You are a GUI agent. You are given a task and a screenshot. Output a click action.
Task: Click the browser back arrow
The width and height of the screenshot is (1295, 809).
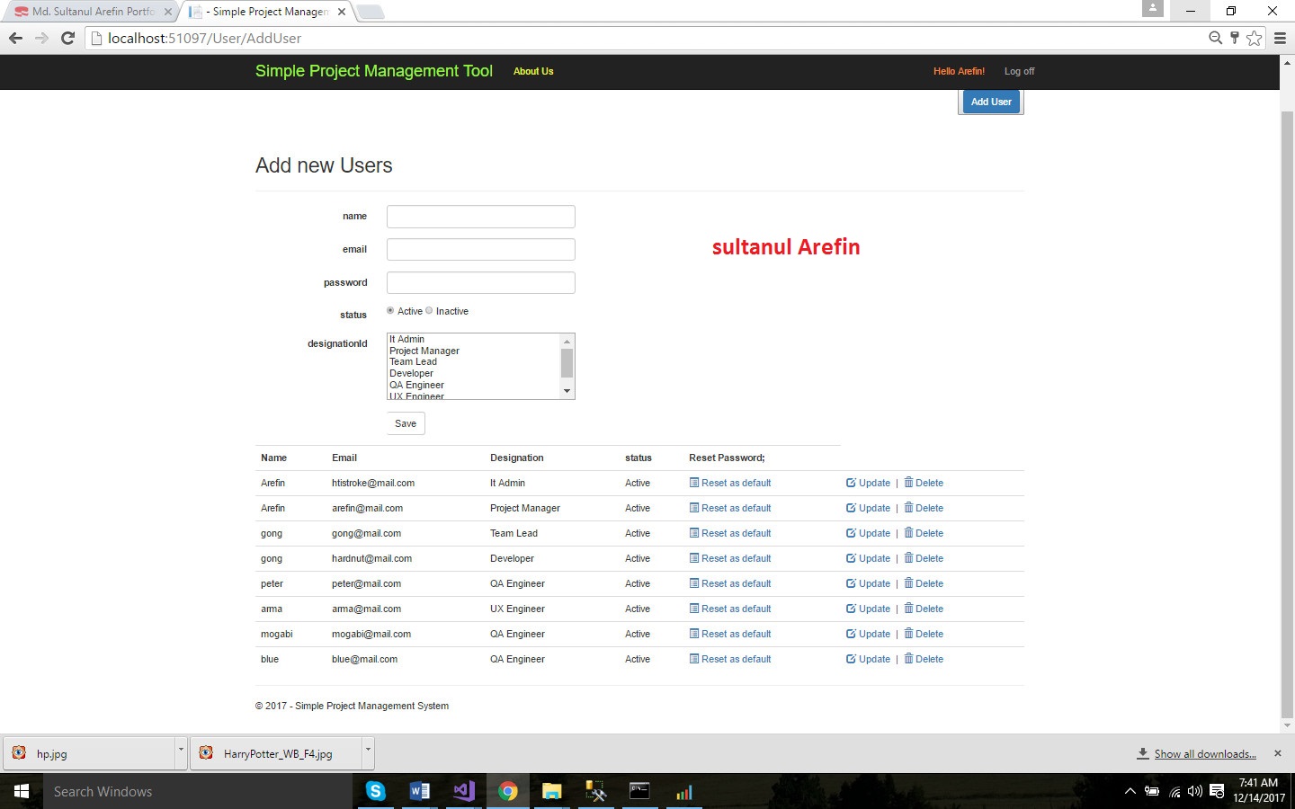point(15,38)
